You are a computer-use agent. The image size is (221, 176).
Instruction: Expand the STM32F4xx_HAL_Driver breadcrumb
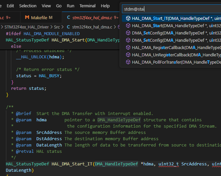[26, 27]
